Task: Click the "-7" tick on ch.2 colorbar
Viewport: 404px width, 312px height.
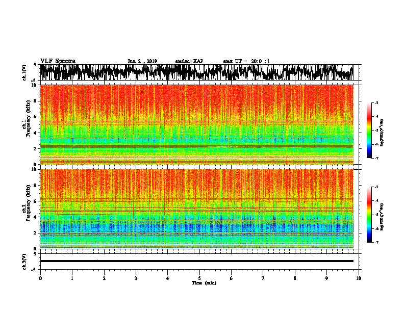Action: coord(376,242)
